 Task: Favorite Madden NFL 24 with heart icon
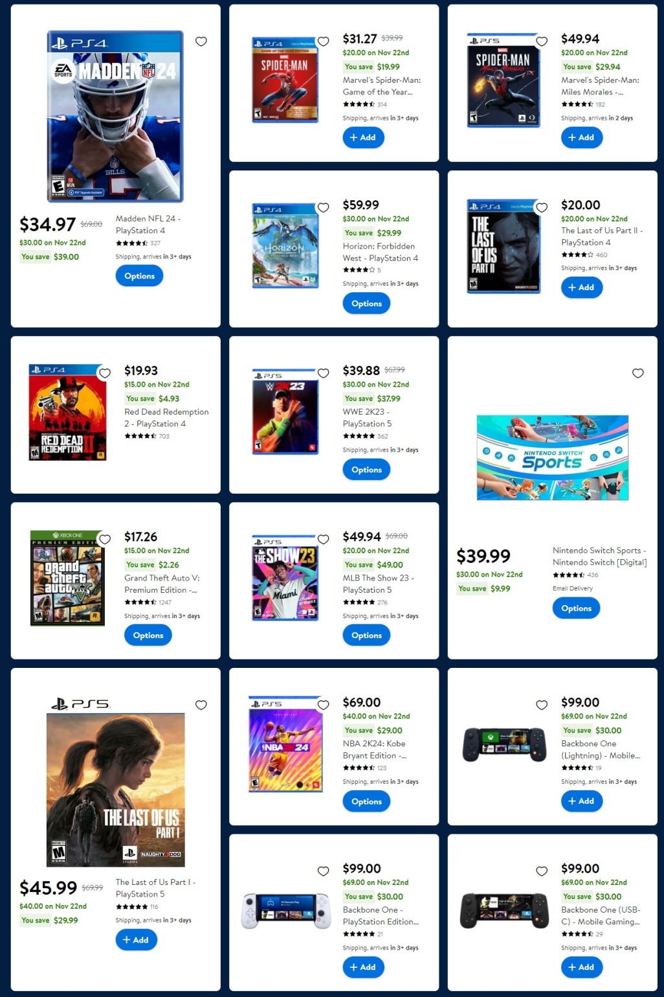click(201, 41)
